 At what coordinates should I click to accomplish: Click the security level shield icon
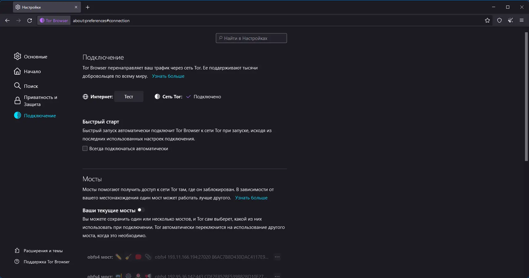[x=499, y=21]
